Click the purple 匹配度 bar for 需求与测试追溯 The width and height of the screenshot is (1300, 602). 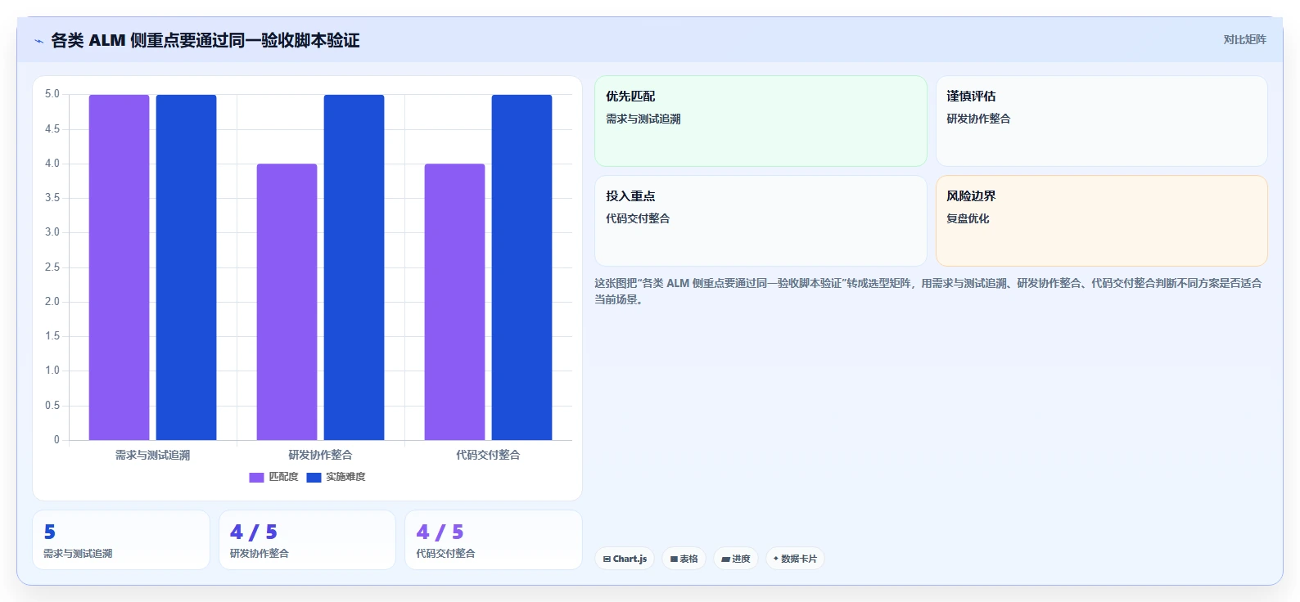pyautogui.click(x=120, y=267)
